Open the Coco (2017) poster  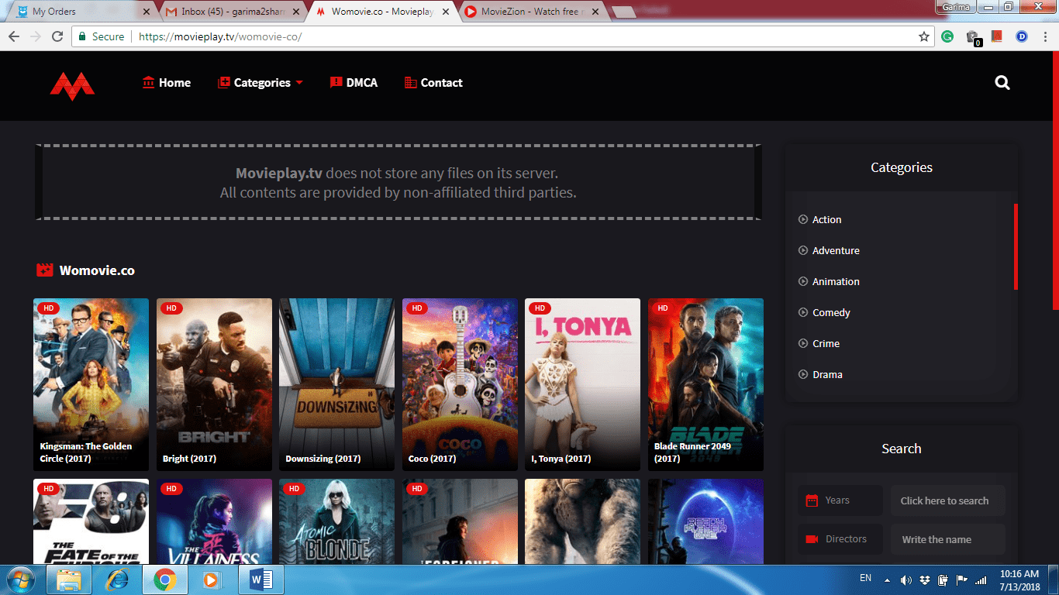click(460, 384)
